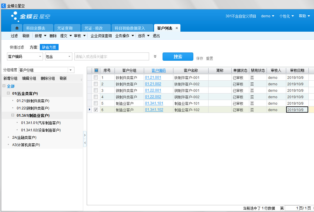Collapse the 01(五金类客户) group node

8,94
